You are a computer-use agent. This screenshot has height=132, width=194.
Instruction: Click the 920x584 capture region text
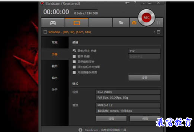(70, 32)
